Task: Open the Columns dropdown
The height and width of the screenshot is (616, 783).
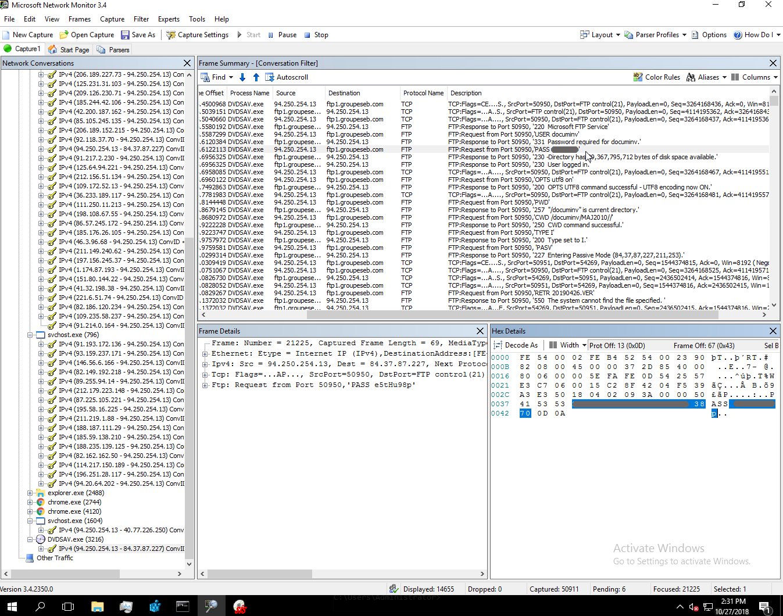Action: pos(754,77)
